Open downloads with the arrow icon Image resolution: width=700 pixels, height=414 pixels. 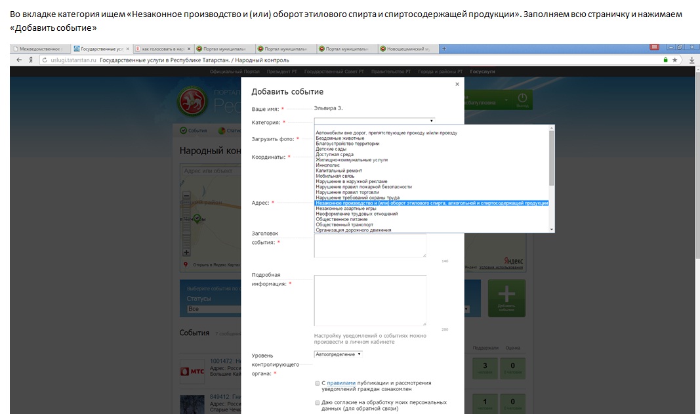(x=691, y=60)
